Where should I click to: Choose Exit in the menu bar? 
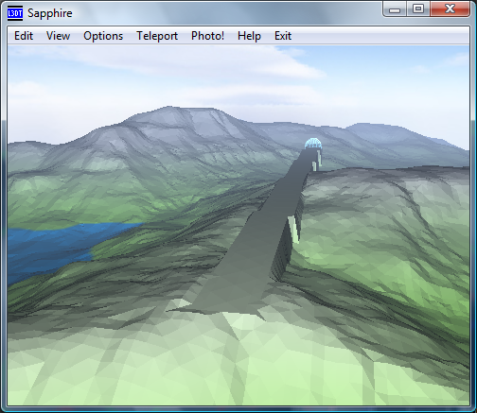283,36
